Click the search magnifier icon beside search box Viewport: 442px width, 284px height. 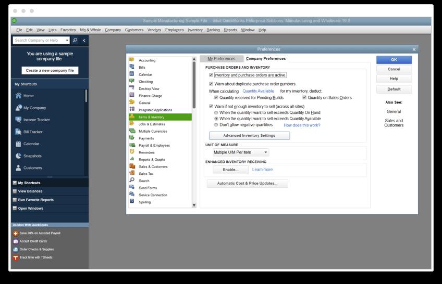point(75,40)
